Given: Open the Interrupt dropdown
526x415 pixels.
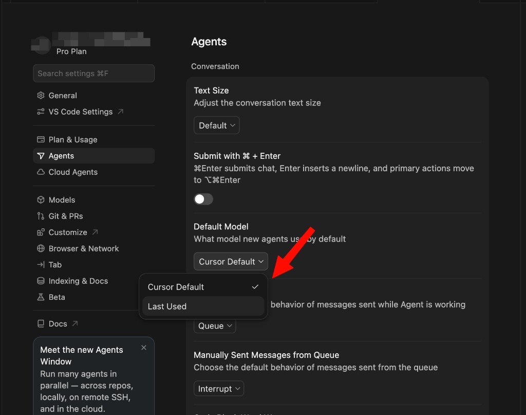Looking at the screenshot, I should tap(219, 388).
